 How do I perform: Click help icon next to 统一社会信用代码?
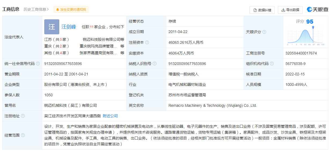coord(38,64)
